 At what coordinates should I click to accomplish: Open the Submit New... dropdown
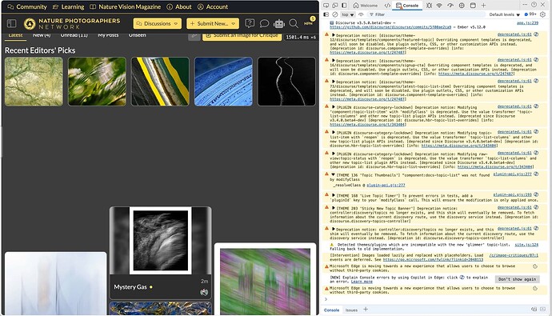(213, 23)
